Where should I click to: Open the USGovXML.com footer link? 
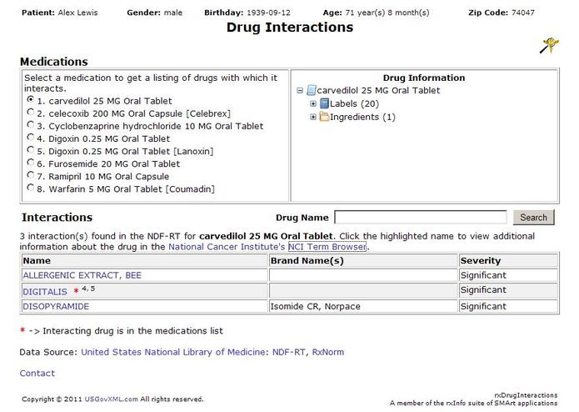[111, 399]
